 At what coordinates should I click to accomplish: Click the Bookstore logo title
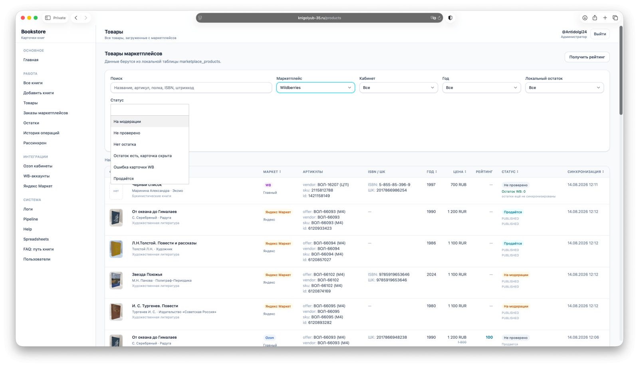pyautogui.click(x=34, y=32)
